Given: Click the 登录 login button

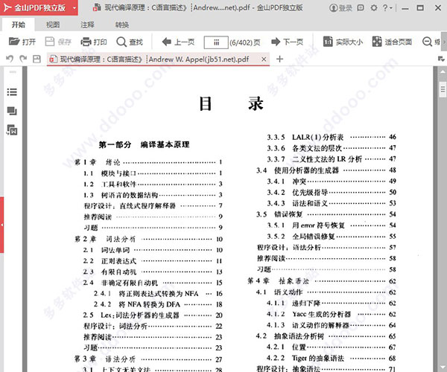Looking at the screenshot, I should [340, 7].
